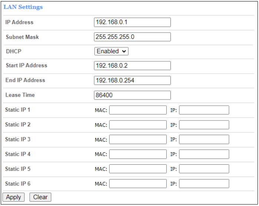Screen dimensions: 259x206
Task: Click the Static IP 3 MAC field
Action: coord(138,139)
